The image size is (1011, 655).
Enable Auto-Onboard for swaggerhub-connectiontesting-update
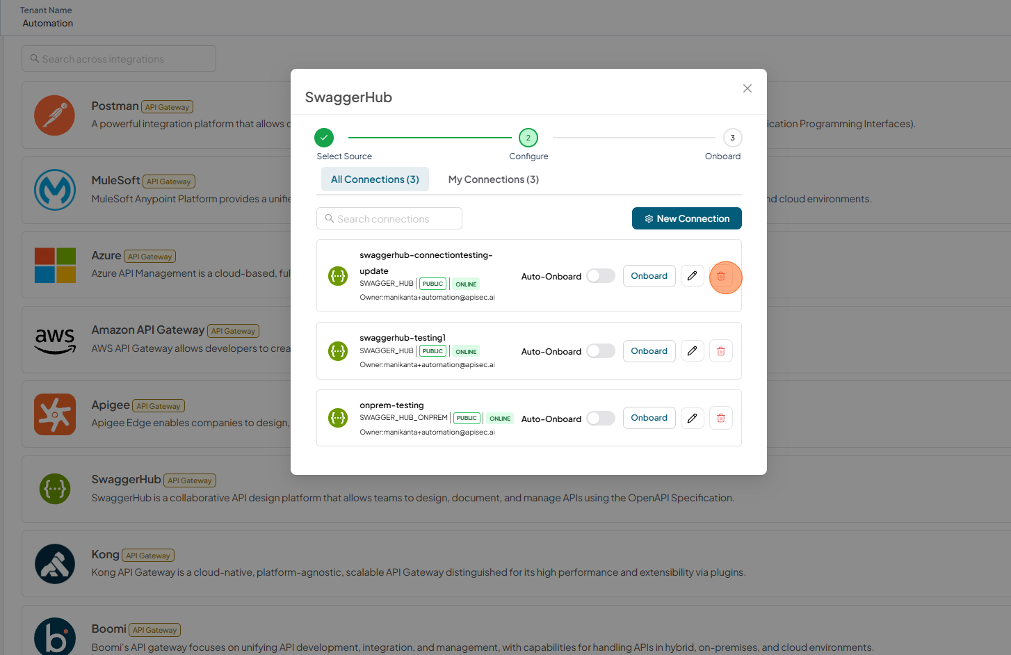(601, 276)
